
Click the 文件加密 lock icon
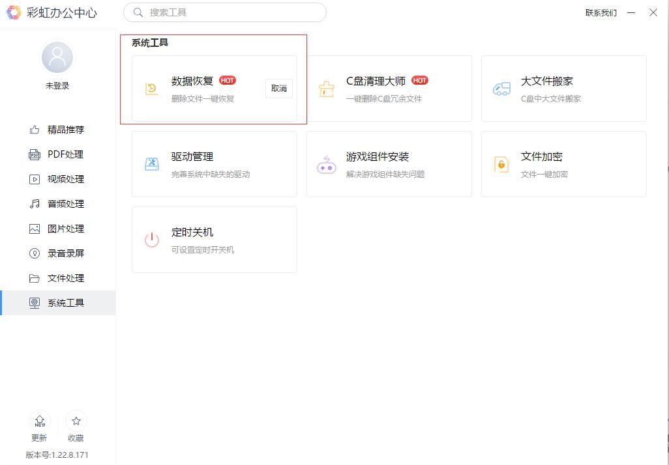501,164
